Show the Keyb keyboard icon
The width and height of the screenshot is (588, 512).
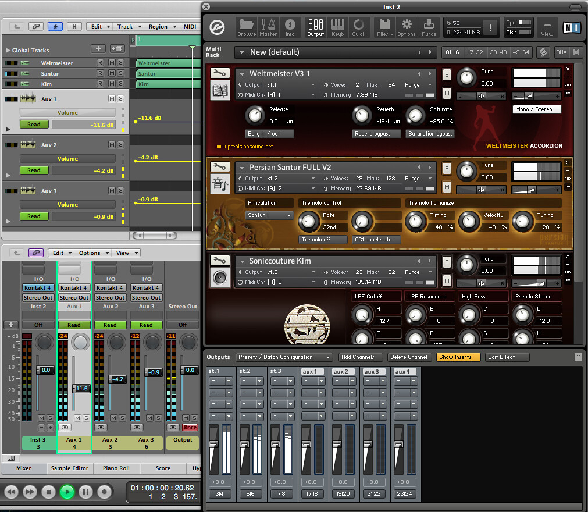pyautogui.click(x=337, y=27)
